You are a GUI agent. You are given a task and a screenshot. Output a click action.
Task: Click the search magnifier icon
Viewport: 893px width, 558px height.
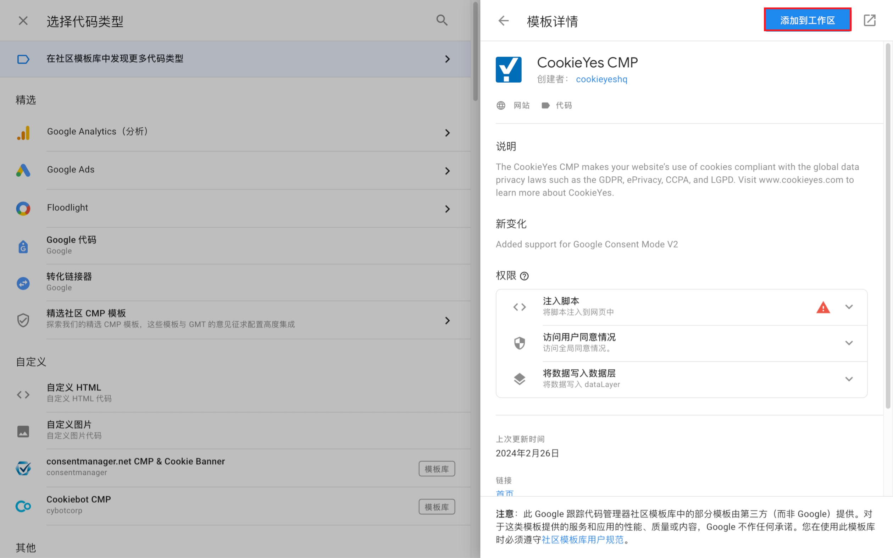(x=442, y=20)
